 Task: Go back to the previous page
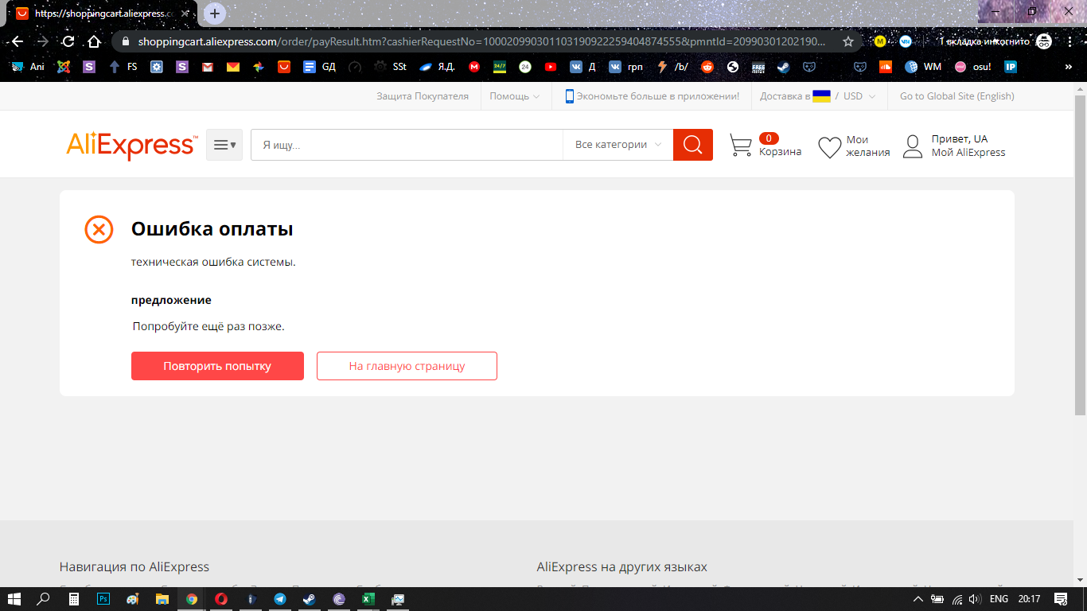coord(18,41)
